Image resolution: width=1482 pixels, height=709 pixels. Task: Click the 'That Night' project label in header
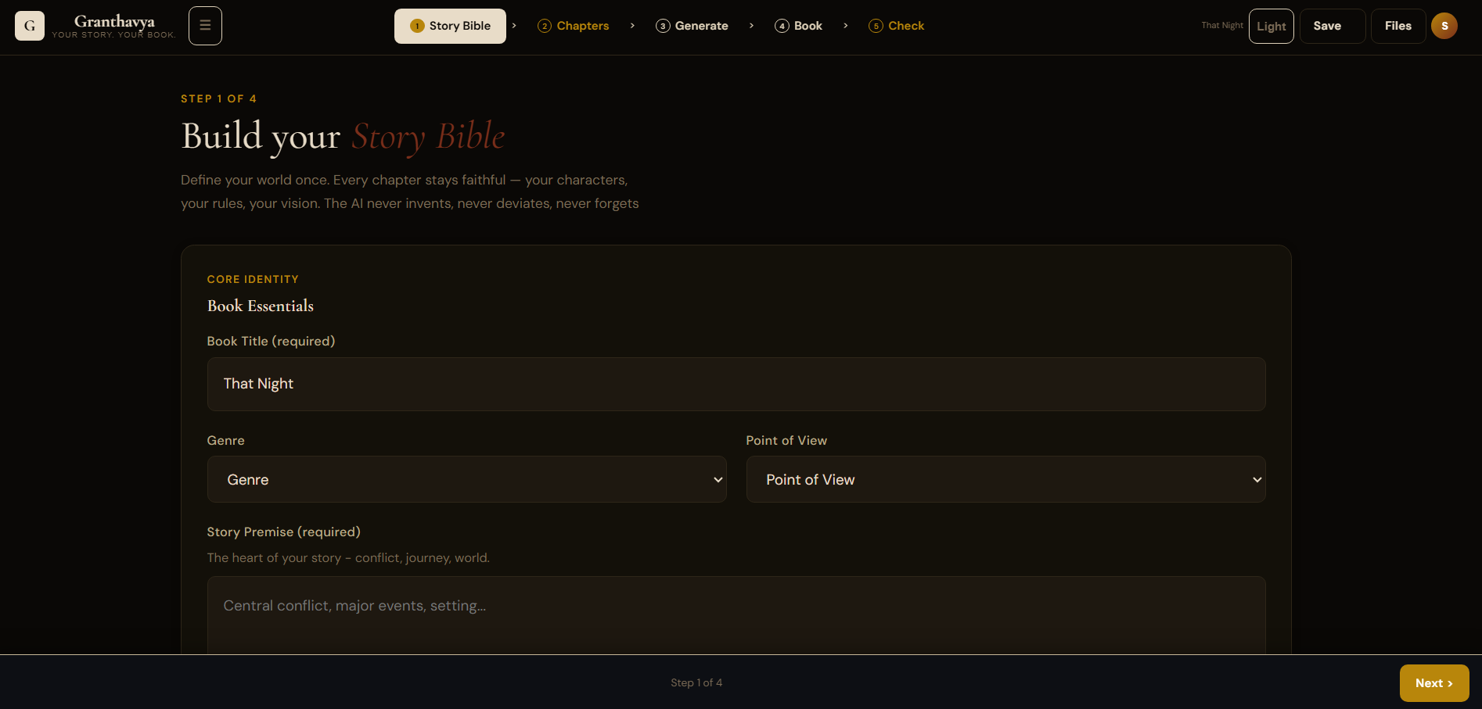[x=1222, y=26]
